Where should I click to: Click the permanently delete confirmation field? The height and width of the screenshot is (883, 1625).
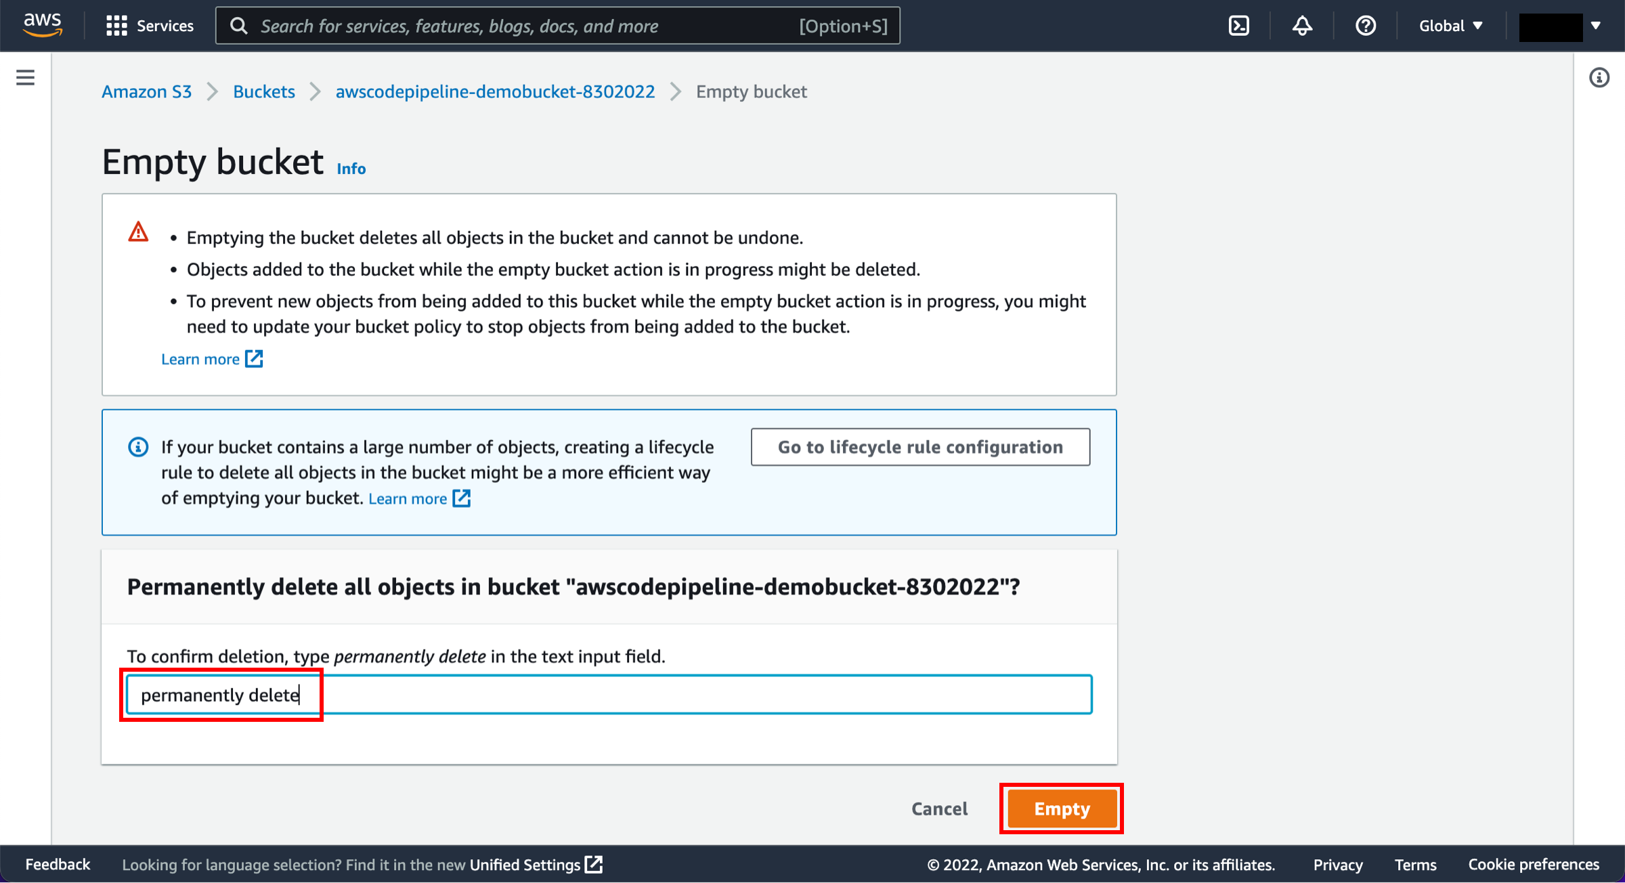click(x=609, y=695)
